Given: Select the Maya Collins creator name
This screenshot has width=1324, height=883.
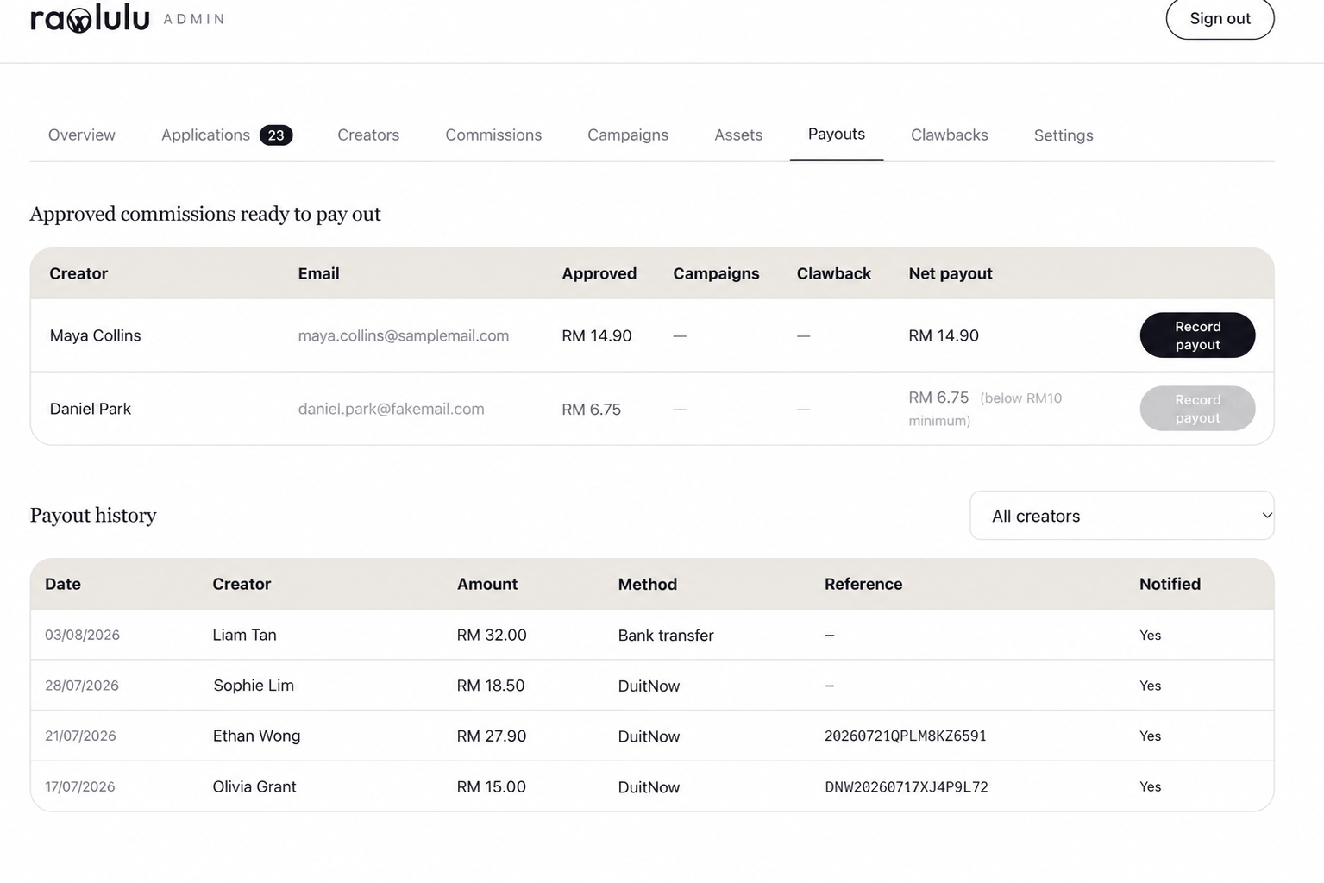Looking at the screenshot, I should 95,335.
